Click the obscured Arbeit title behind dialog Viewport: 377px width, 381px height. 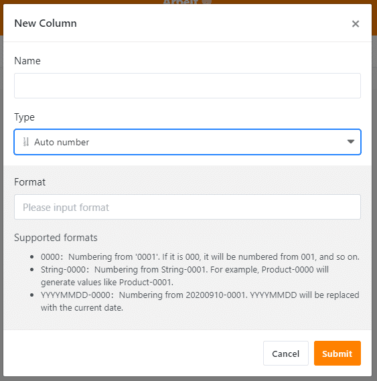[x=181, y=2]
